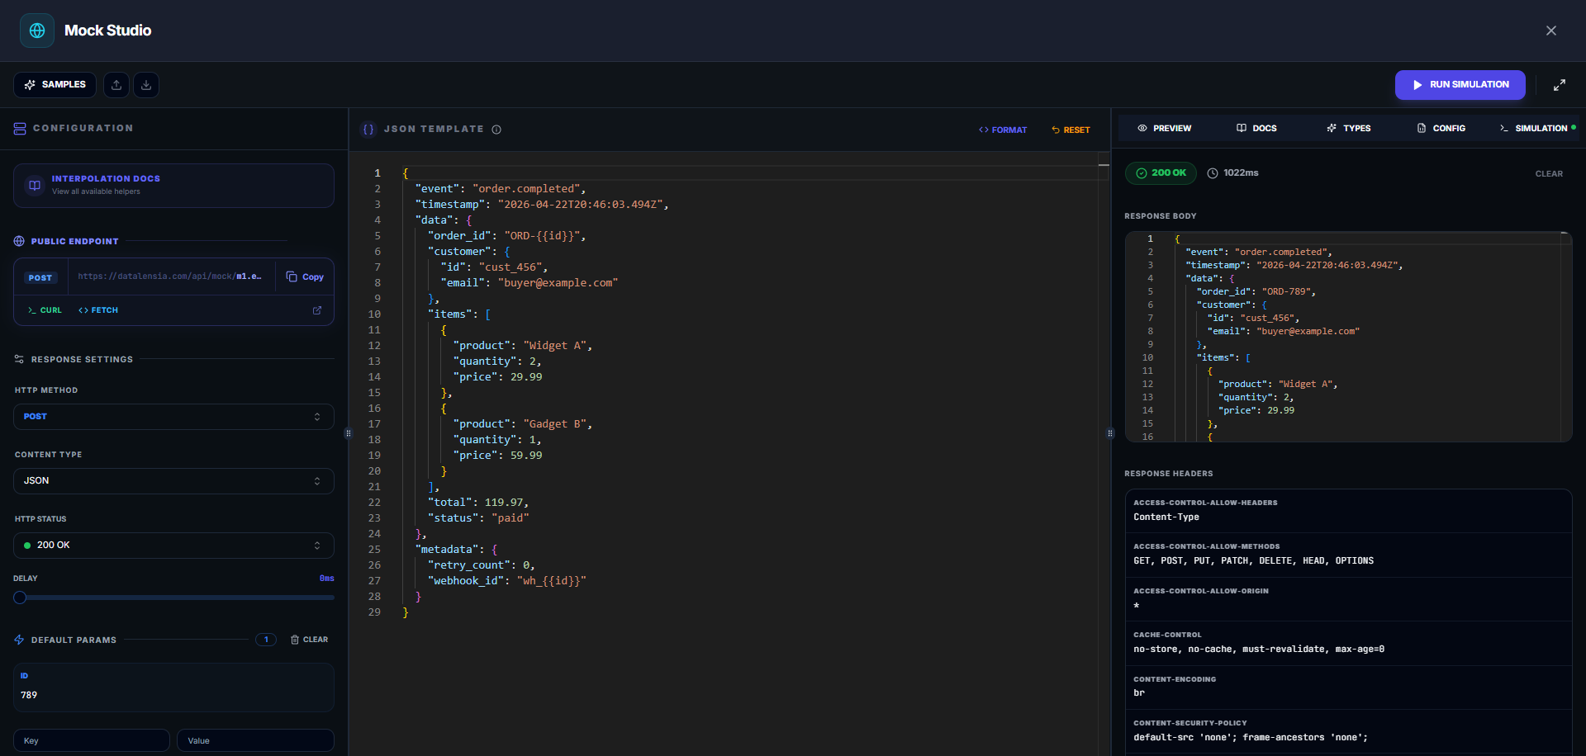
Task: Switch to the Simulation tab
Action: (x=1536, y=129)
